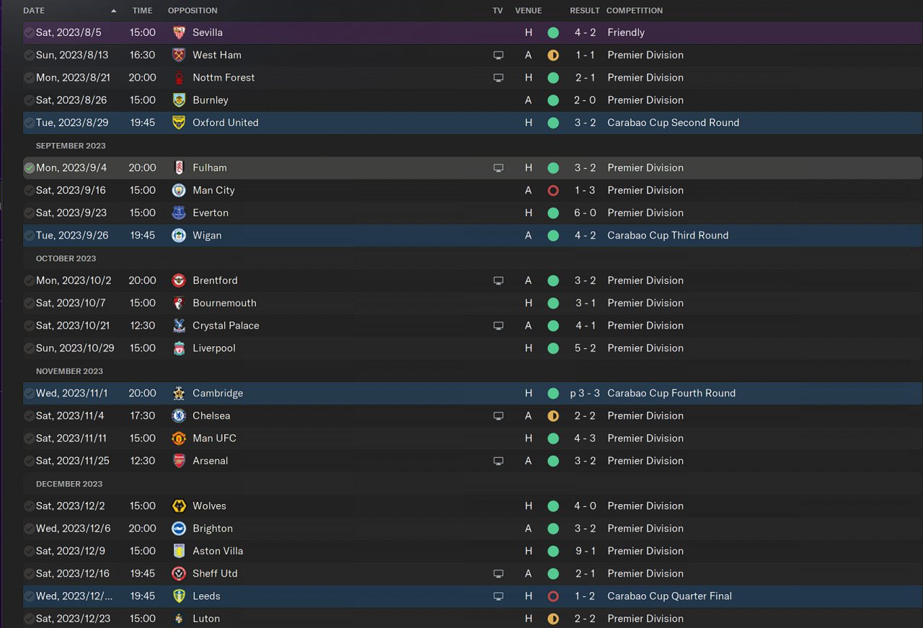Sort by the Competition column header
Image resolution: width=923 pixels, height=628 pixels.
tap(635, 11)
